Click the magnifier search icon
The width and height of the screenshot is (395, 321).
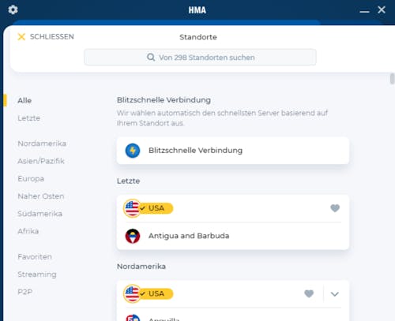point(151,57)
